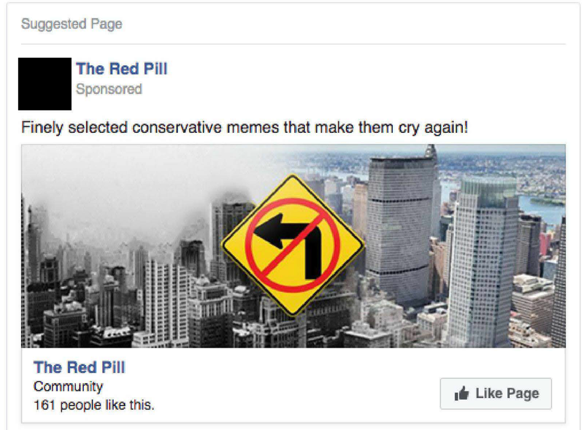Click the no-left-turn sign in the cover image
Viewport: 584px width, 430px height.
(x=293, y=245)
